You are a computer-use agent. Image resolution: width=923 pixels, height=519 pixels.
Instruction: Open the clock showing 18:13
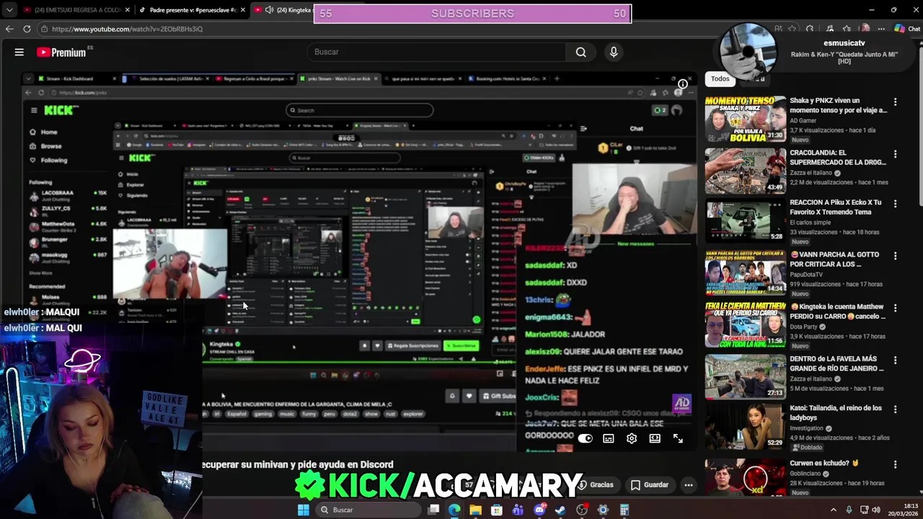[904, 510]
